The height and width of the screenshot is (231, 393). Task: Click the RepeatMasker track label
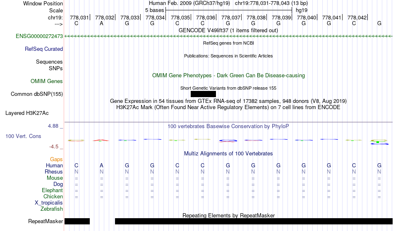tap(46, 221)
